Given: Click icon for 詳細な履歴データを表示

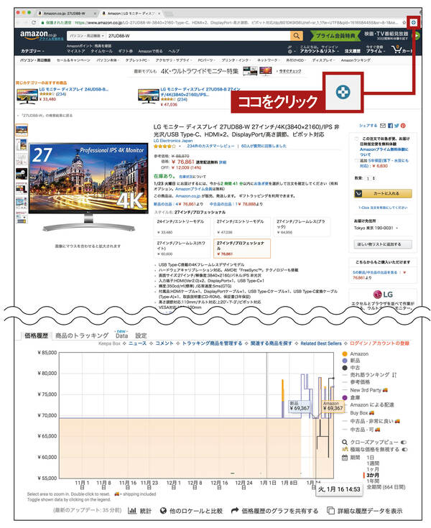Looking at the screenshot, I should [330, 511].
